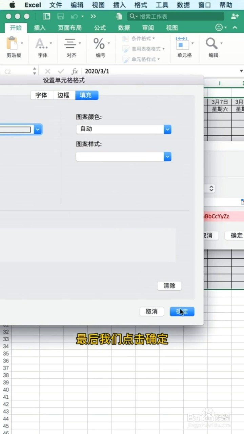Click the 清除 button
Screen dimensions: 244x434
pyautogui.click(x=169, y=286)
